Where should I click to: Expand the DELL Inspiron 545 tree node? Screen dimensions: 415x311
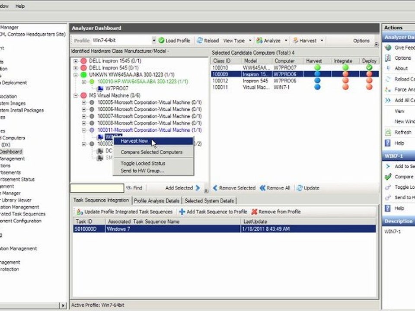[76, 68]
